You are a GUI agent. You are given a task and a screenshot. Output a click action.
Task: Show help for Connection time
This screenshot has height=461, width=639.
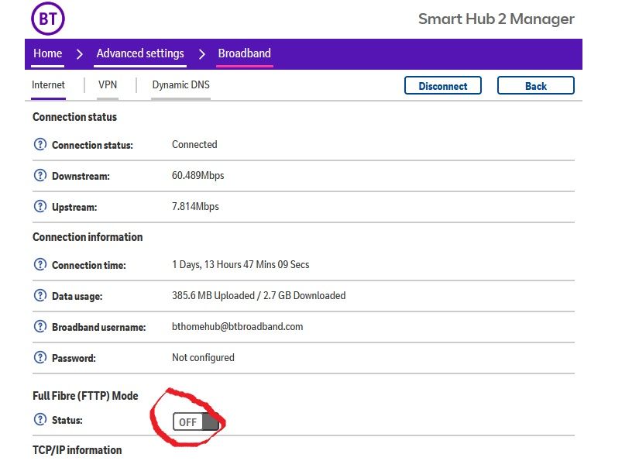pos(40,265)
